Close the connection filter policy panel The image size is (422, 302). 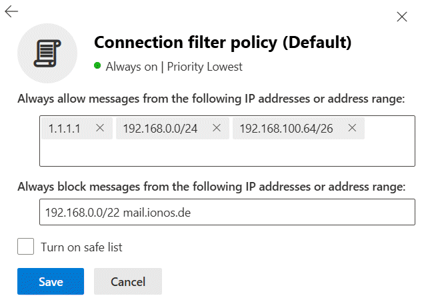[x=402, y=17]
